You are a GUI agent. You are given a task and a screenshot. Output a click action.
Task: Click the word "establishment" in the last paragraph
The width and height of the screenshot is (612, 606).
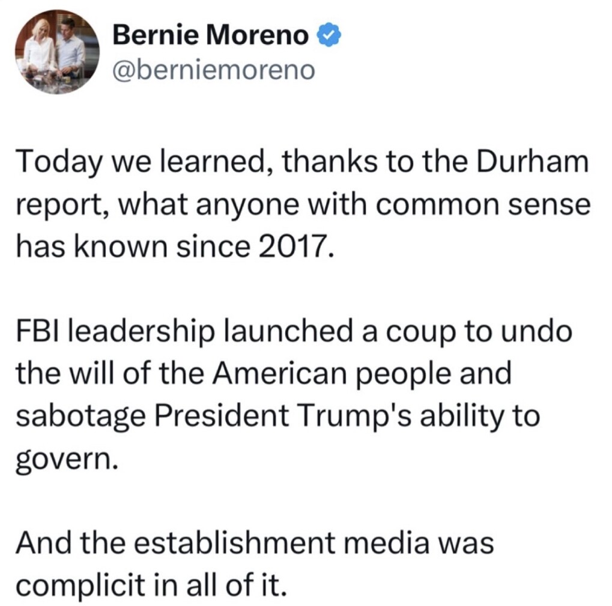point(235,543)
